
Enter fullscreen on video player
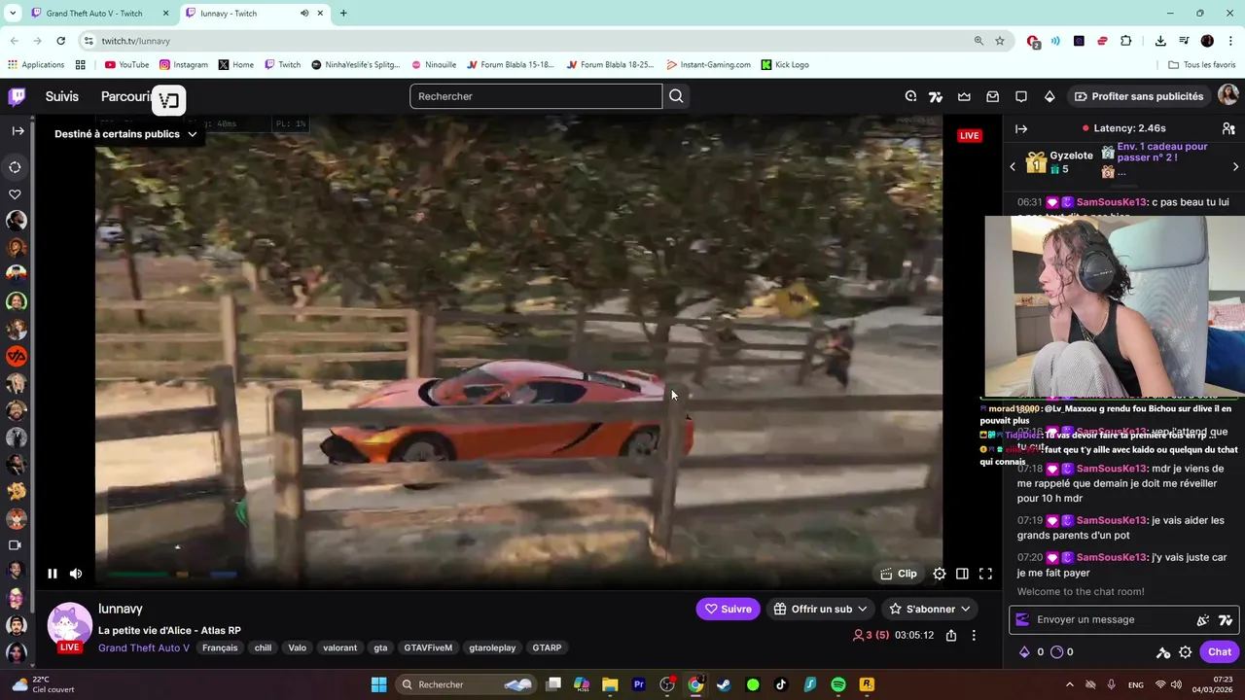point(985,574)
